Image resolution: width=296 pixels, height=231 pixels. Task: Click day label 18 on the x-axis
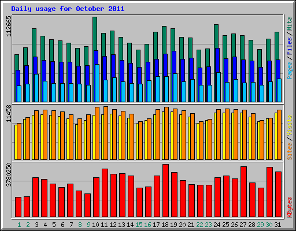tap(165, 225)
